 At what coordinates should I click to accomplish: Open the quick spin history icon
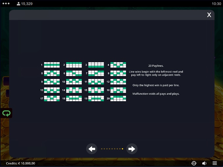click(194, 163)
